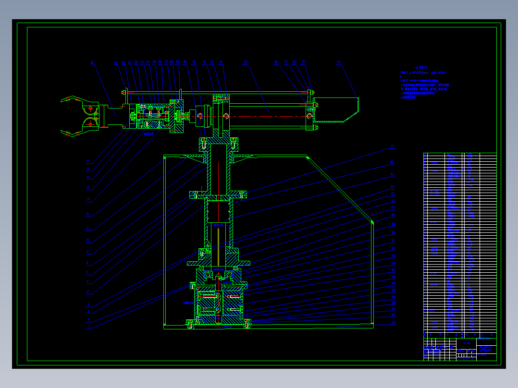Click part label 49 on right leader list
This screenshot has height=388, width=518.
[x=393, y=224]
